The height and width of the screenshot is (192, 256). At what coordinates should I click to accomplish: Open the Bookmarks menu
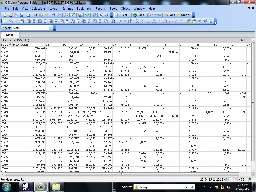84,9
